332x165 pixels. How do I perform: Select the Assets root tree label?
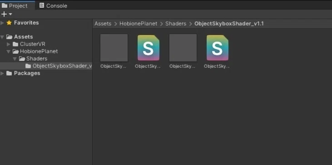[x=24, y=37]
